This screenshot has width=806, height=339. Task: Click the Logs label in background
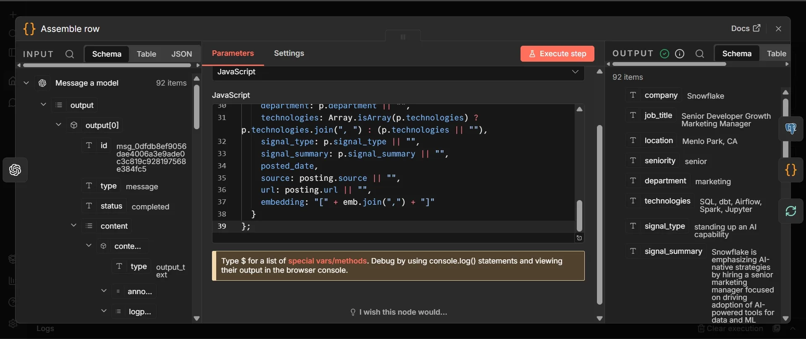tap(45, 329)
